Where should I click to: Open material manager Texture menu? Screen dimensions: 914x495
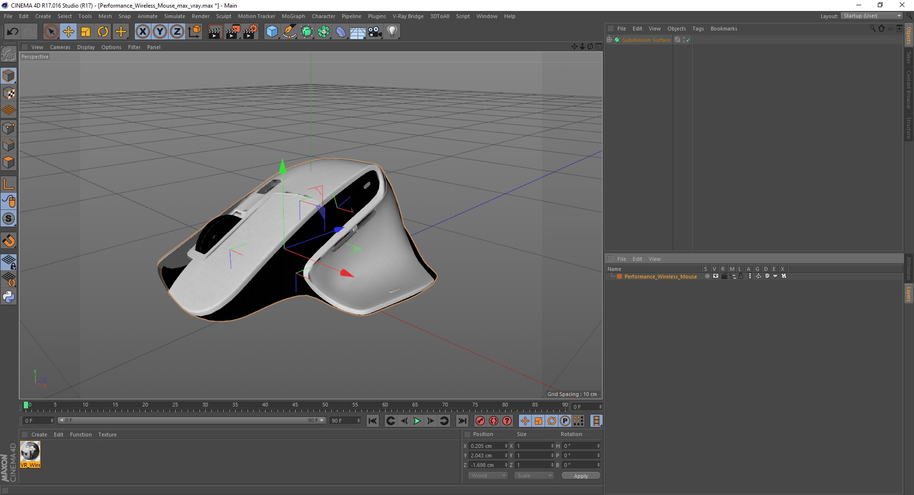click(107, 435)
